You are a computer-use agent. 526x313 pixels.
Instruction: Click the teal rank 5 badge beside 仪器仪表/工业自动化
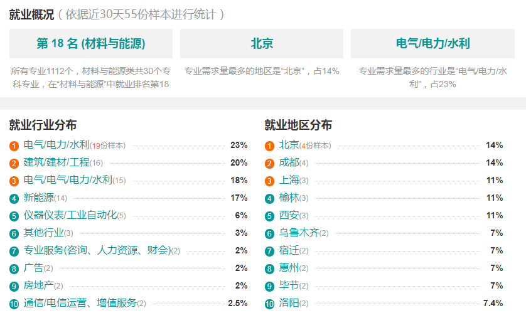click(14, 216)
